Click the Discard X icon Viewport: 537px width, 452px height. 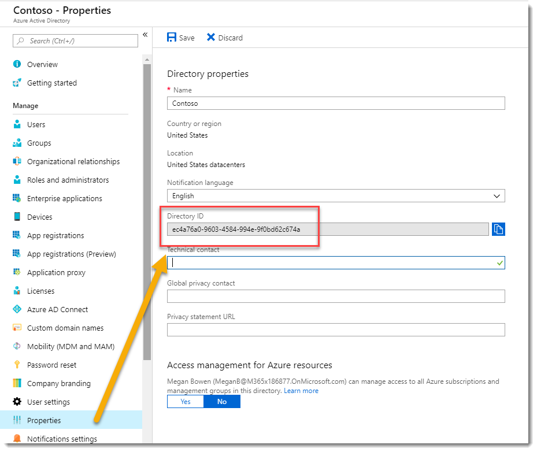tap(211, 38)
